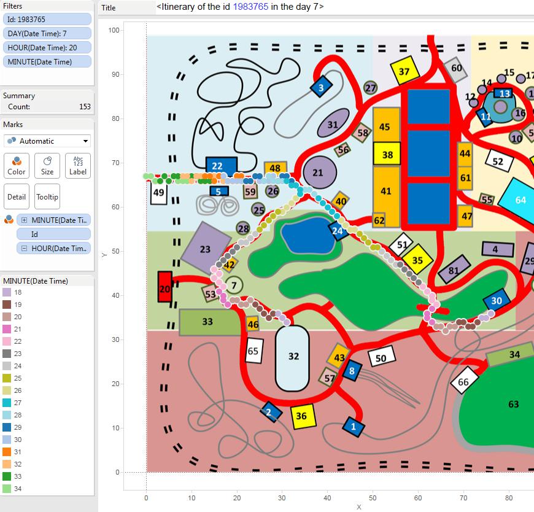534x512 pixels.
Task: Click the Tooltip marks button
Action: [x=47, y=196]
